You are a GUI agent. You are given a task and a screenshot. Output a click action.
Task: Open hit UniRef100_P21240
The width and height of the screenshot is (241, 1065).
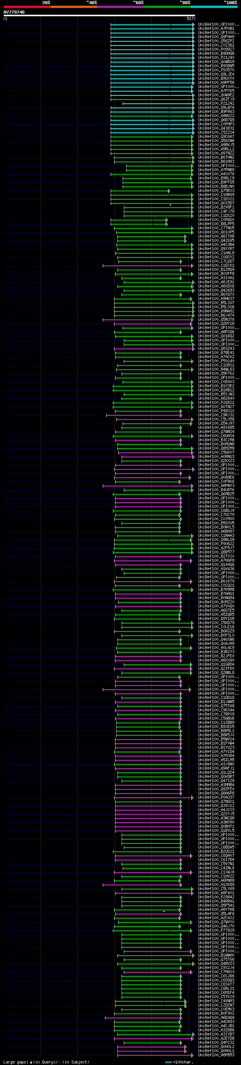click(216, 57)
